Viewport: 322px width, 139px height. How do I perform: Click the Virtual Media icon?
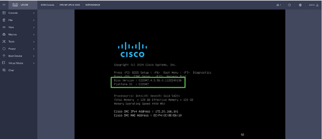[4, 63]
